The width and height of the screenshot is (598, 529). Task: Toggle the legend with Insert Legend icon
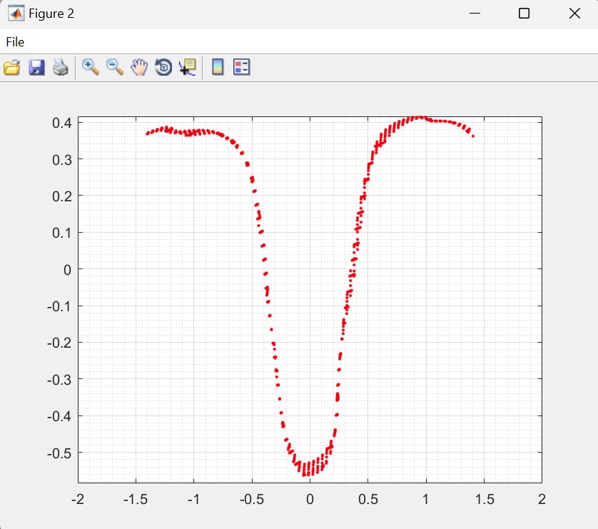click(242, 68)
